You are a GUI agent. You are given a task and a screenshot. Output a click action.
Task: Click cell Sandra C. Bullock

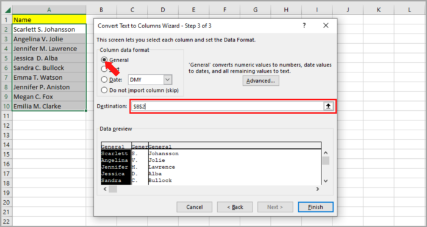(x=49, y=68)
